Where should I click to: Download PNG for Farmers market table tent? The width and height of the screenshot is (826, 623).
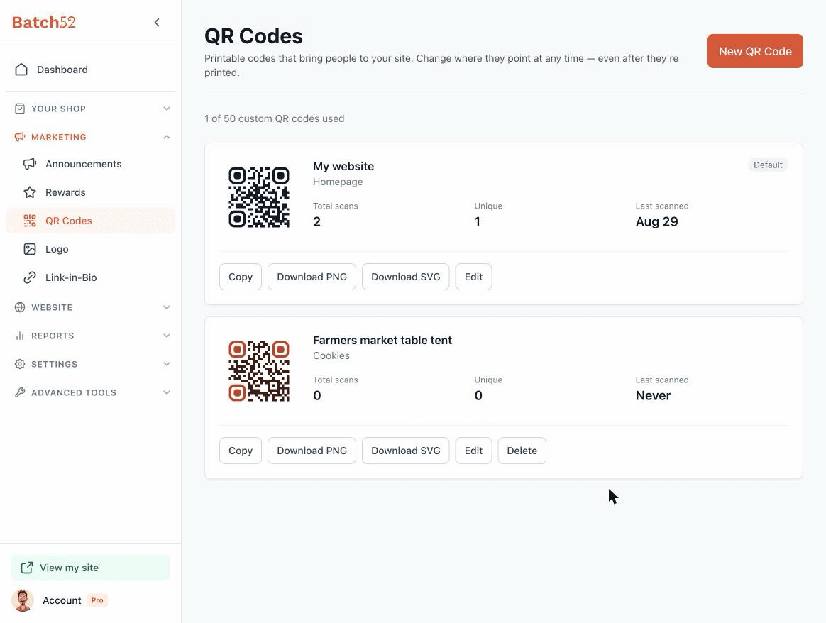coord(312,451)
